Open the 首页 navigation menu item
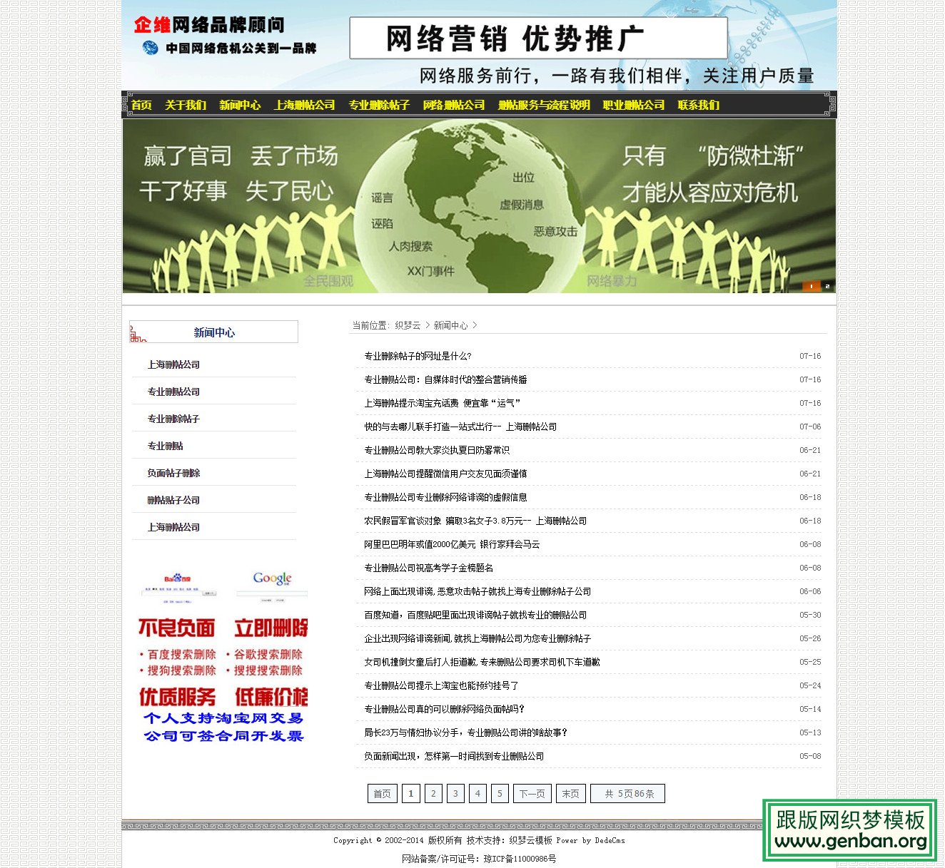945x868 pixels. [141, 104]
